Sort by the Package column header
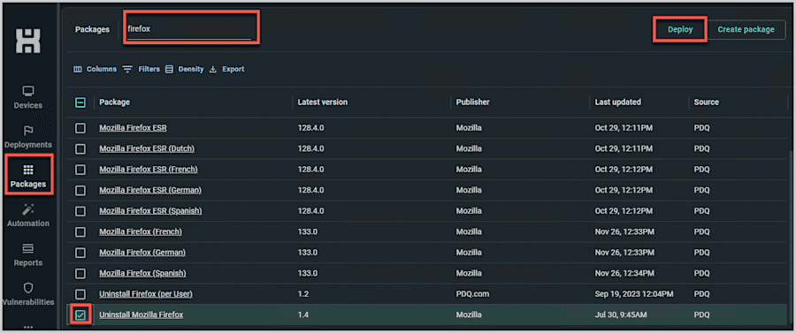 coord(115,102)
